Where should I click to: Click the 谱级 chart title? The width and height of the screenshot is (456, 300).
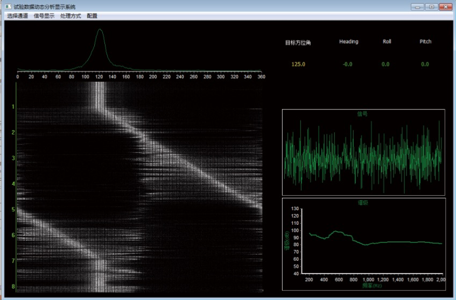point(363,203)
